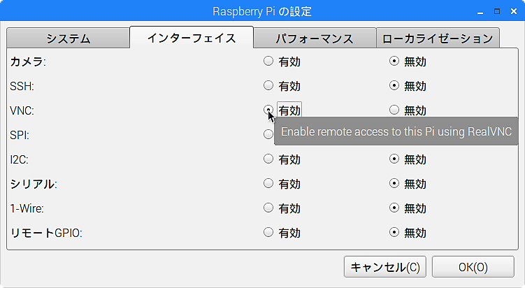Open the パフォーマンス tab
Screen dimensions: 525x288
pyautogui.click(x=315, y=38)
